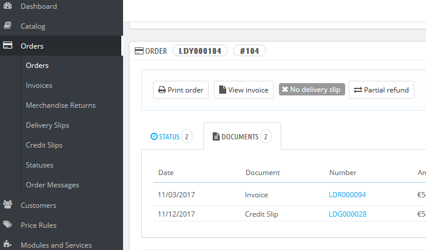426x250 pixels.
Task: Click the No delivery slip button
Action: (312, 90)
